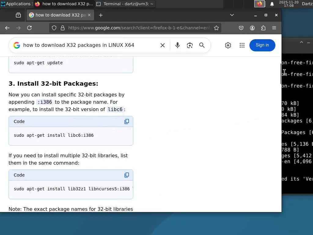Open the notification bell in the panel

(272, 4)
